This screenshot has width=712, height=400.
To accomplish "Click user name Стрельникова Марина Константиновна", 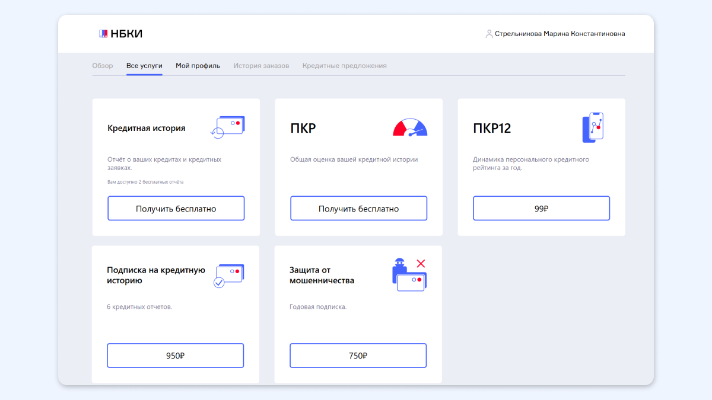I will click(x=560, y=34).
